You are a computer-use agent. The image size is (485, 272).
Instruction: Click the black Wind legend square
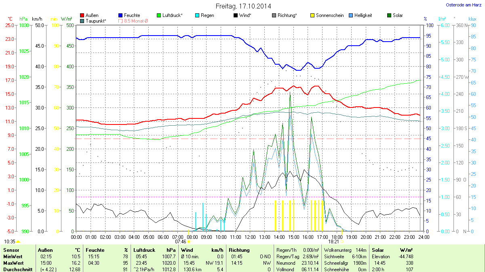point(236,15)
